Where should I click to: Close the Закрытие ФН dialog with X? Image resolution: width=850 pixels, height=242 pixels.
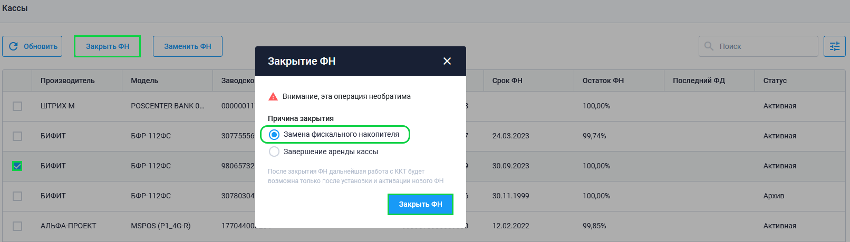(x=447, y=61)
